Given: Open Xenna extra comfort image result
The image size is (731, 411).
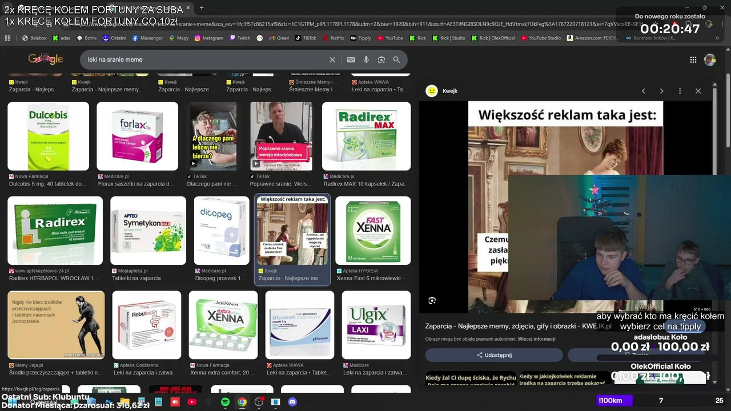Looking at the screenshot, I should pos(223,325).
